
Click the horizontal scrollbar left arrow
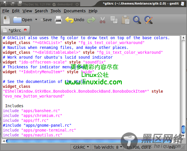click(x=4, y=141)
